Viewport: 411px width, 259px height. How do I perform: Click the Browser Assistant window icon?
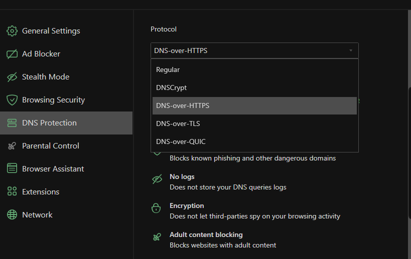12,169
